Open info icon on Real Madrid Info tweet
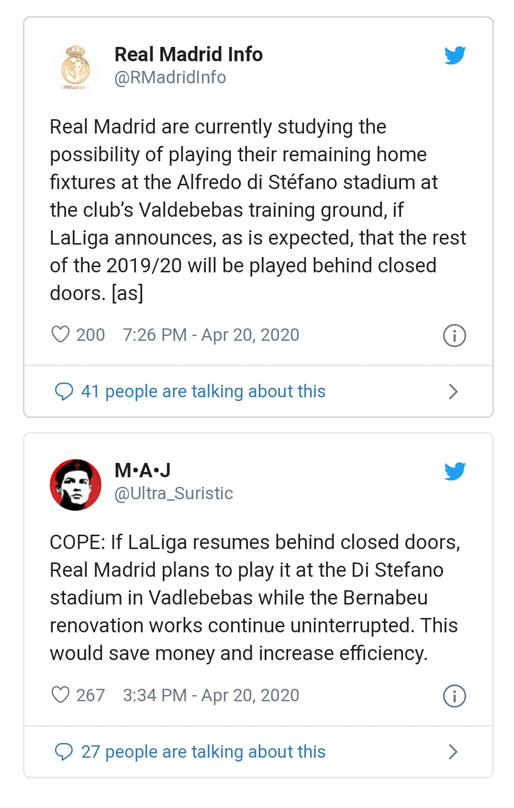 pyautogui.click(x=454, y=336)
